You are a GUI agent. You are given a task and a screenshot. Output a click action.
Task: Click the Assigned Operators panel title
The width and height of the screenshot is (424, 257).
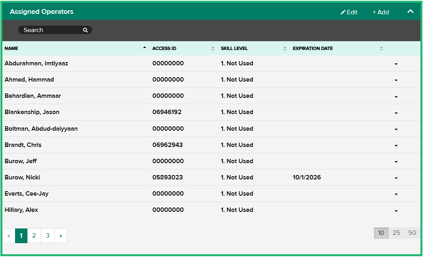pos(42,11)
